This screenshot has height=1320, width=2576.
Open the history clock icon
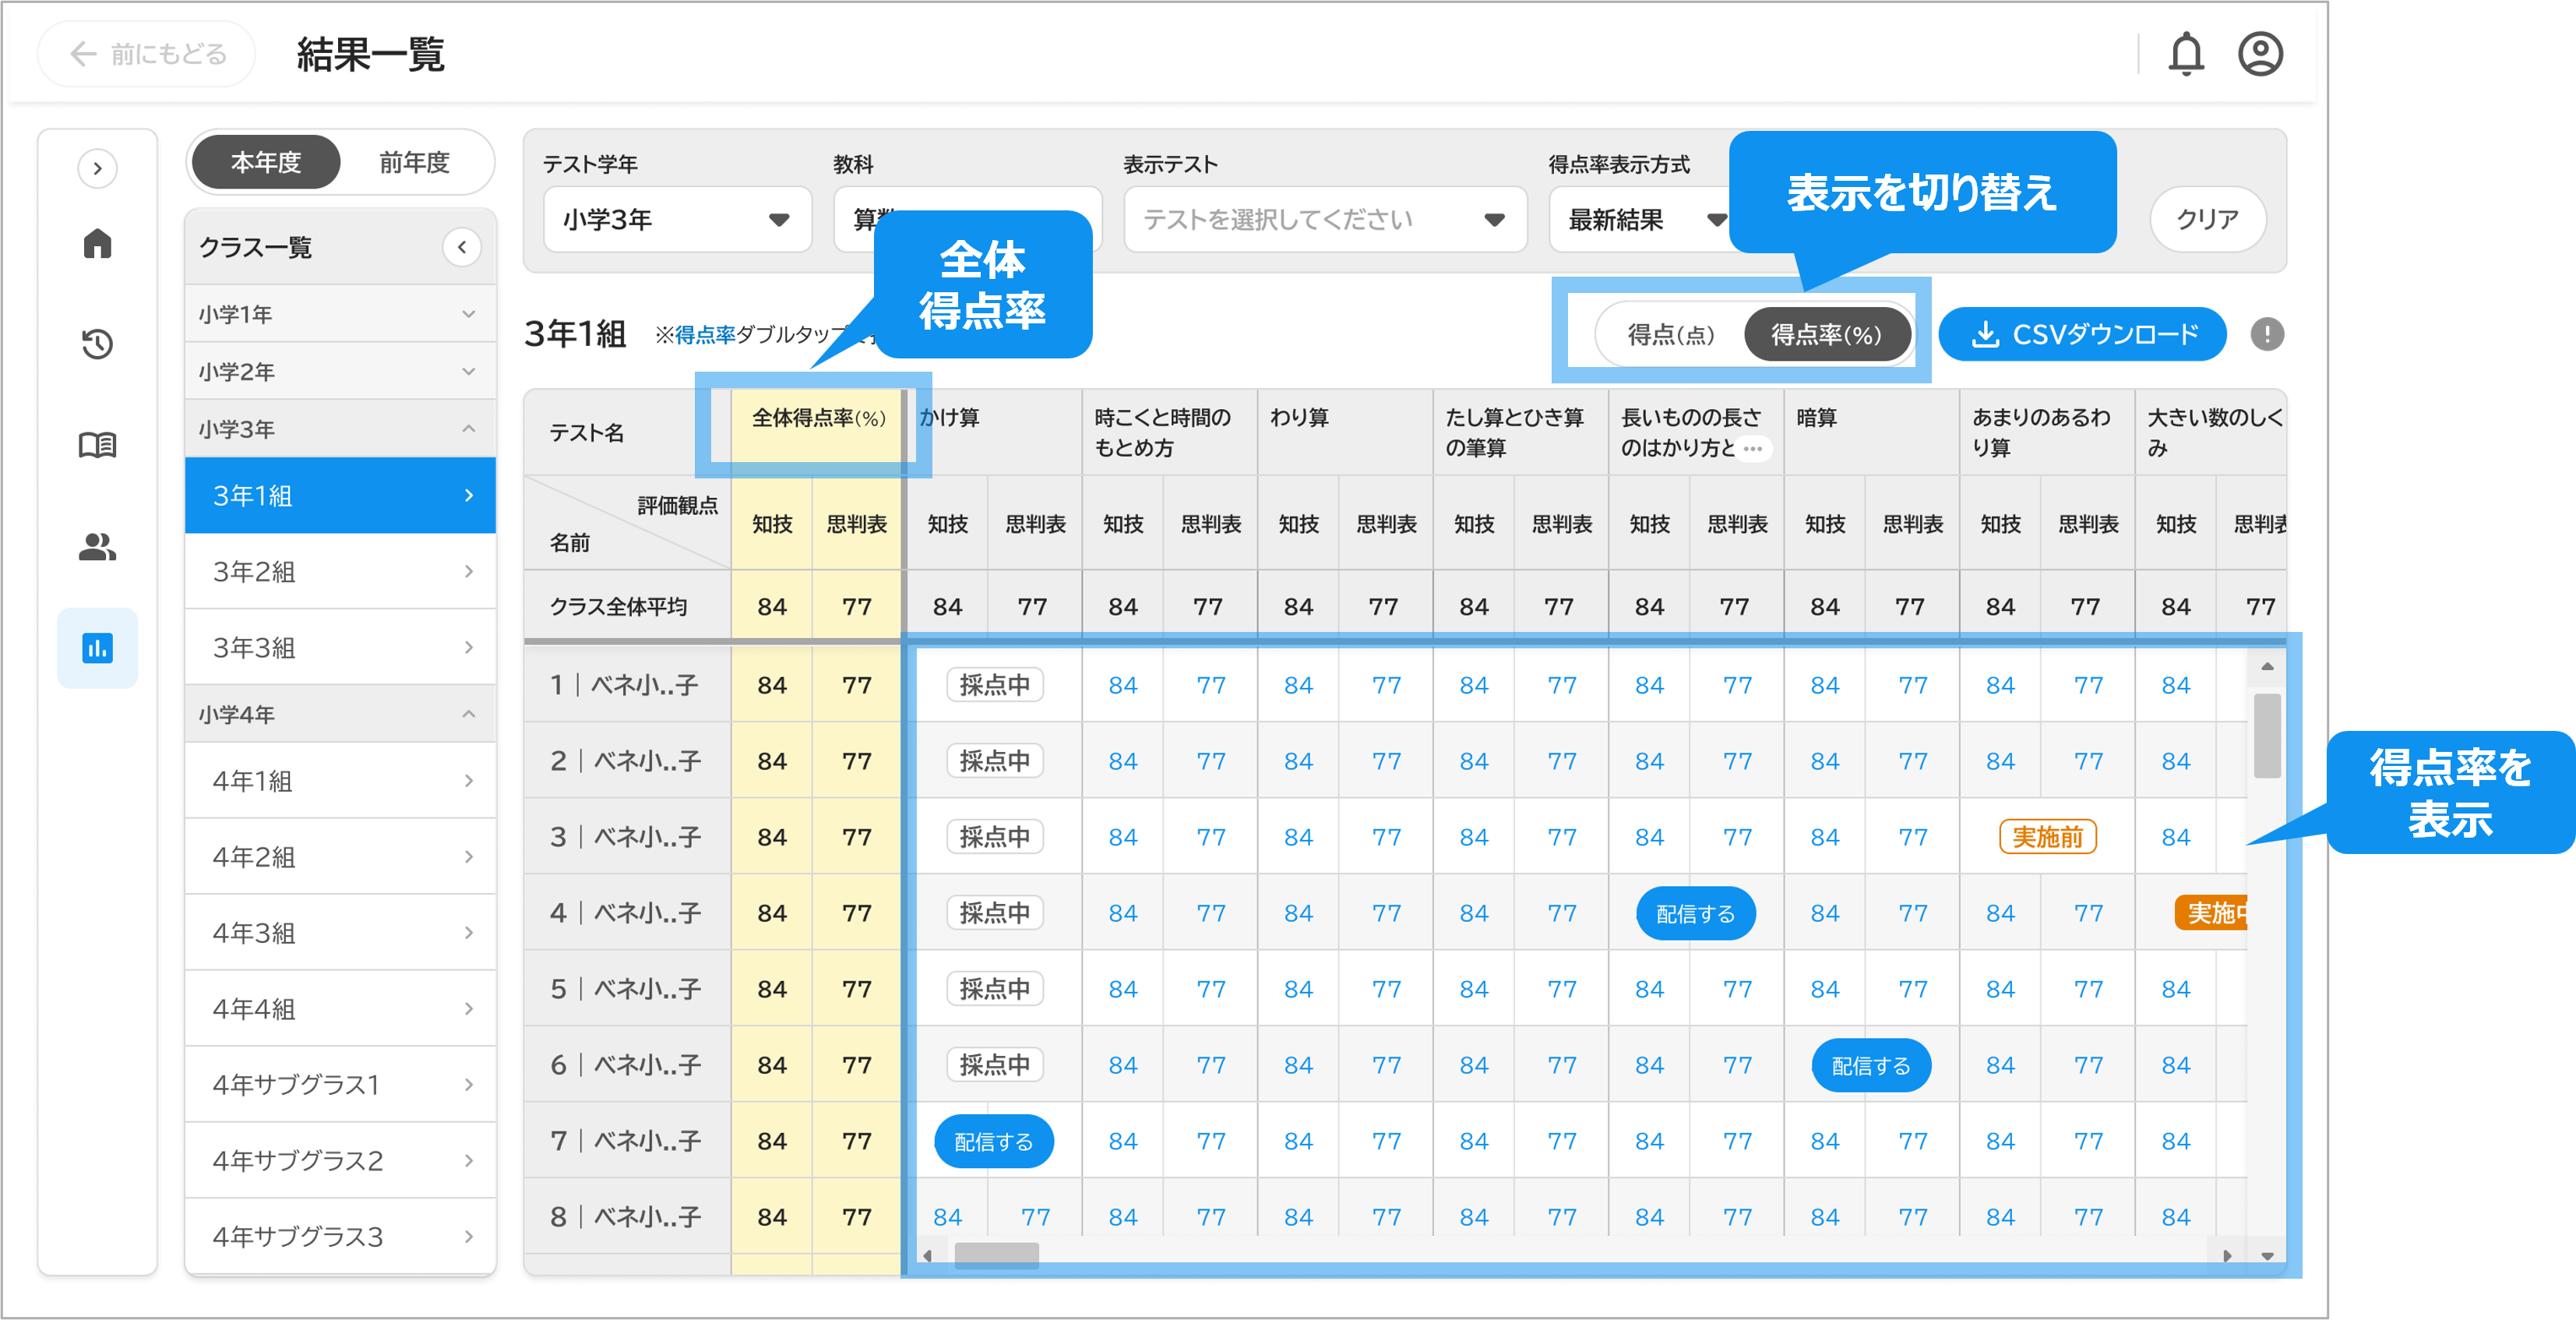point(97,344)
